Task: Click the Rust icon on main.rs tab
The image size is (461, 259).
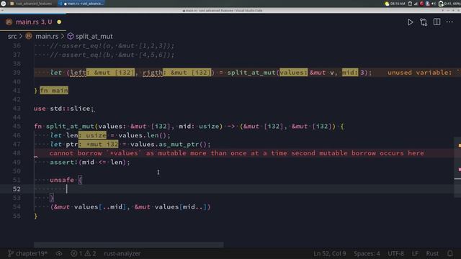Action: (x=9, y=22)
